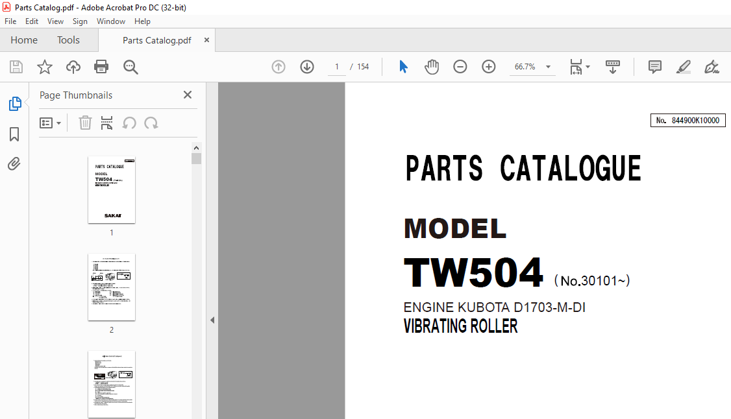The height and width of the screenshot is (419, 731).
Task: Click the thumbnail panel scrollbar handle
Action: pyautogui.click(x=196, y=159)
